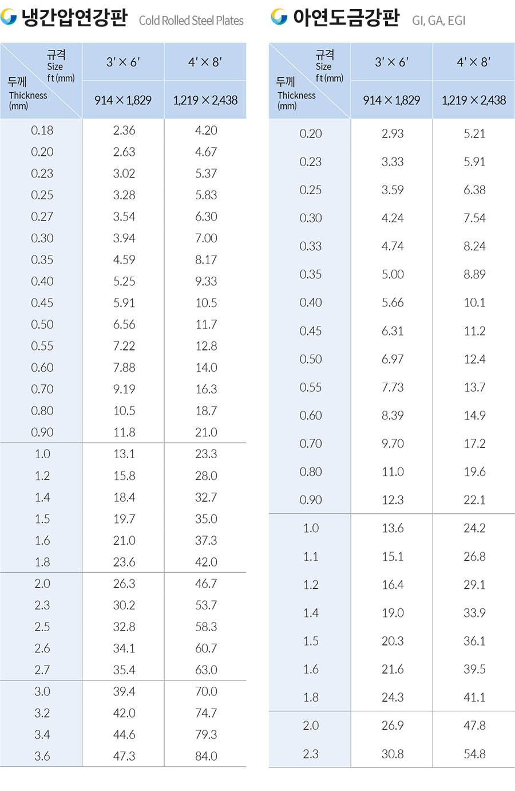Click the logo icon beside 냉간압연강판 title

pos(9,17)
